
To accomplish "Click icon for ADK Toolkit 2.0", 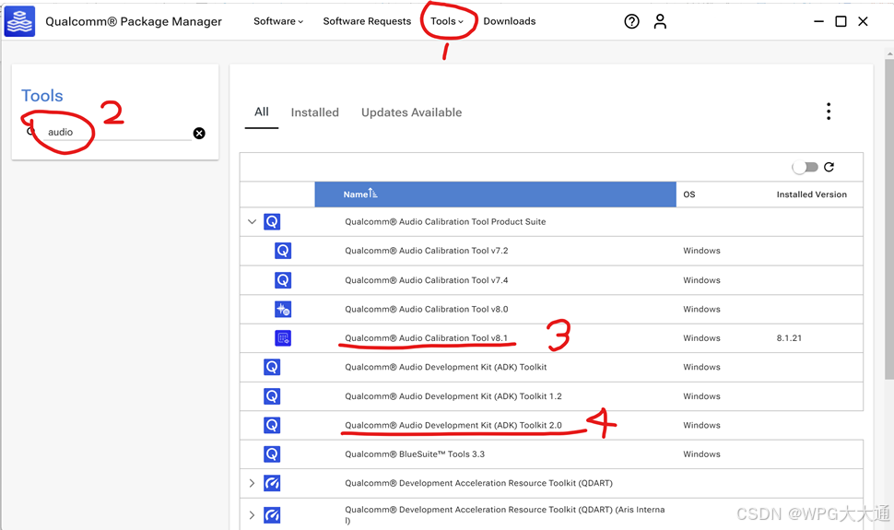I will [x=272, y=425].
